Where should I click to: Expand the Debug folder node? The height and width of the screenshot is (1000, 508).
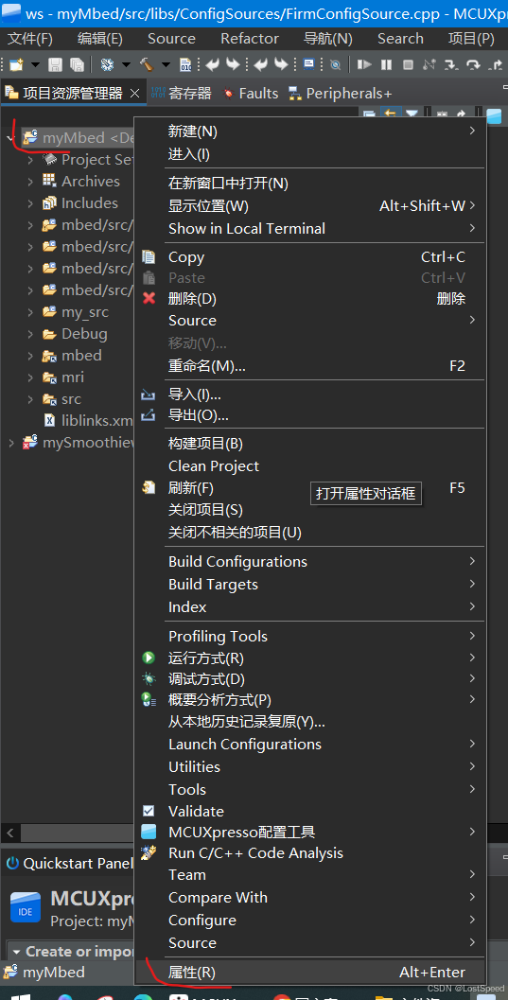point(30,334)
